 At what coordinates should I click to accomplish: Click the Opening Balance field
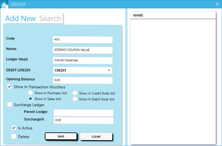point(82,81)
